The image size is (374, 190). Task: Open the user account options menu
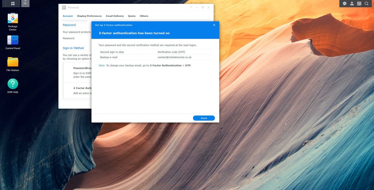(x=352, y=3)
